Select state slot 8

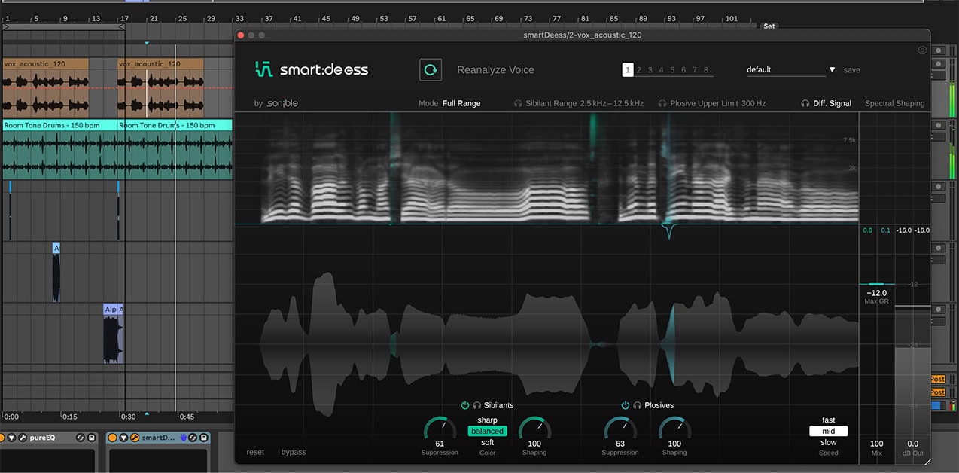[x=706, y=70]
